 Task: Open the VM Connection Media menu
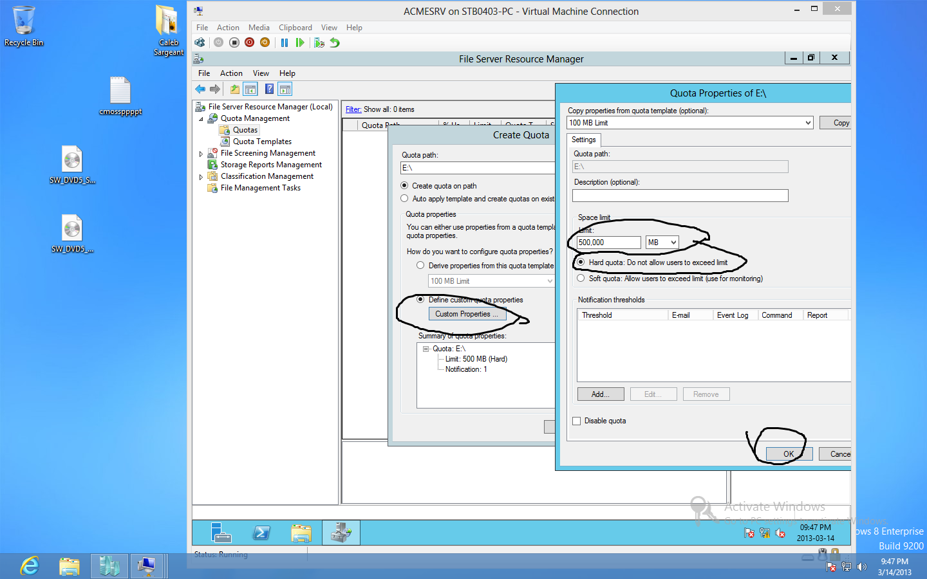259,28
